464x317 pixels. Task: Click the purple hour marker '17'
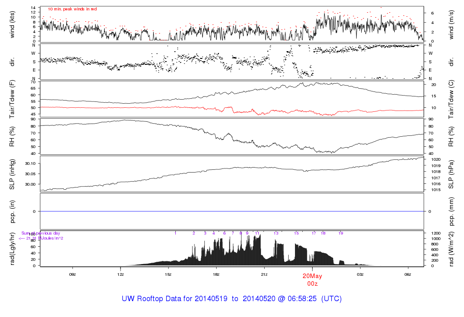(x=314, y=233)
